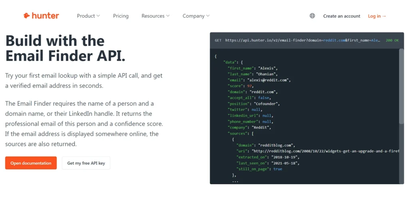Click the "last_seen_on": "2021-05-18" line

point(268,163)
